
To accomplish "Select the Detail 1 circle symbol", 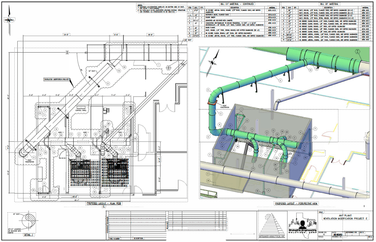I will point(29,220).
